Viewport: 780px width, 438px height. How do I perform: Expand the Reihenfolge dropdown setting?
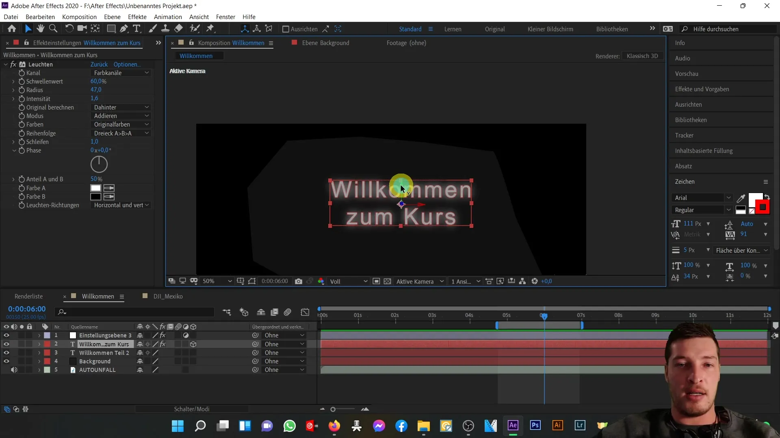pos(147,133)
